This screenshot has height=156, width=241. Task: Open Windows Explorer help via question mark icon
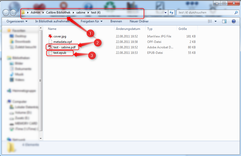pos(234,21)
